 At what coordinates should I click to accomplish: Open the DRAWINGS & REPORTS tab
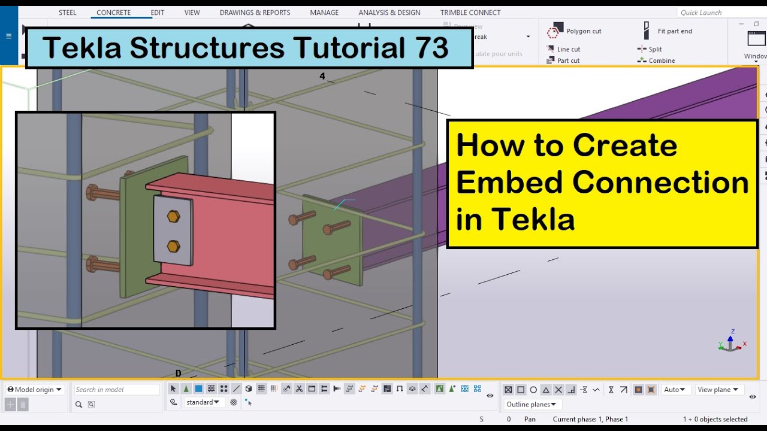[255, 13]
